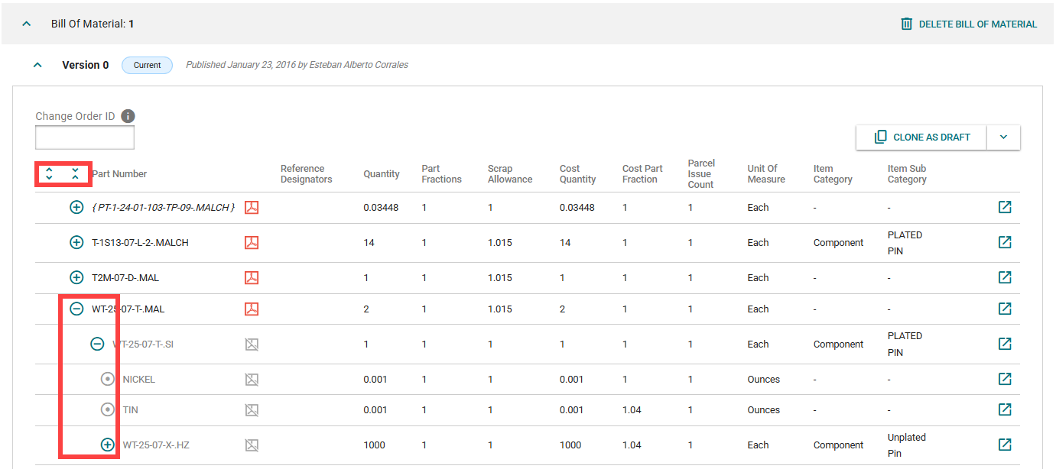Collapse the Version 0 section
Viewport: 1056px width, 469px height.
[x=37, y=65]
